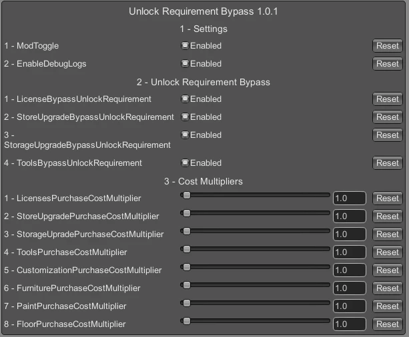Reset the FloorPurchaseCostMultiplier value
Image resolution: width=409 pixels, height=337 pixels.
(388, 324)
